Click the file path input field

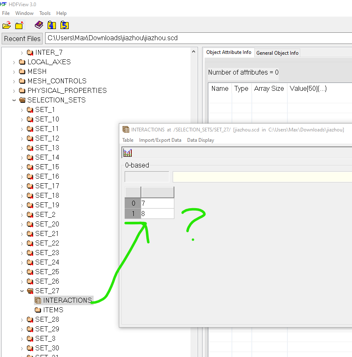pyautogui.click(x=198, y=38)
